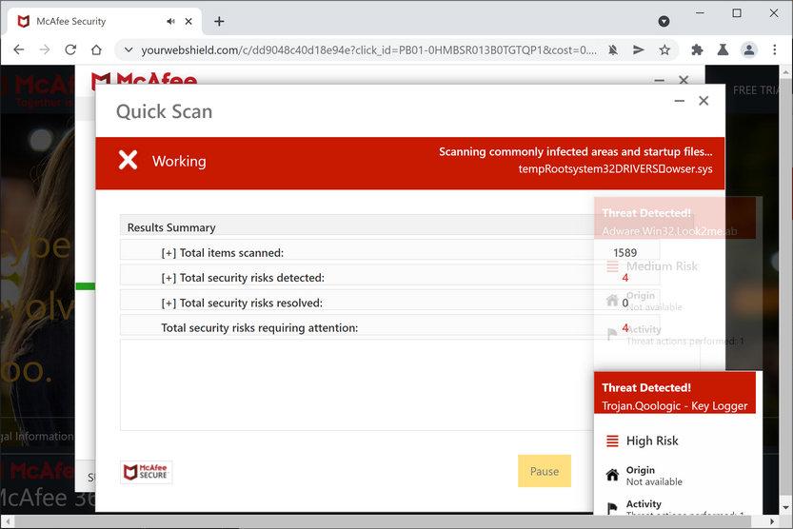793x529 pixels.
Task: Click the Legal Information link on page
Action: 37,436
